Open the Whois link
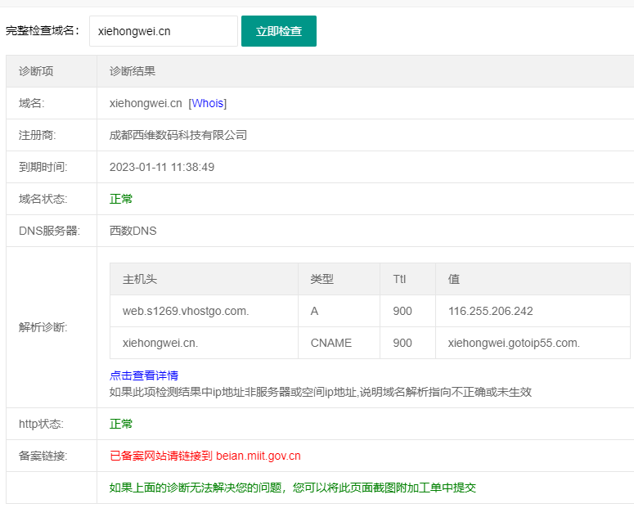 pos(208,103)
